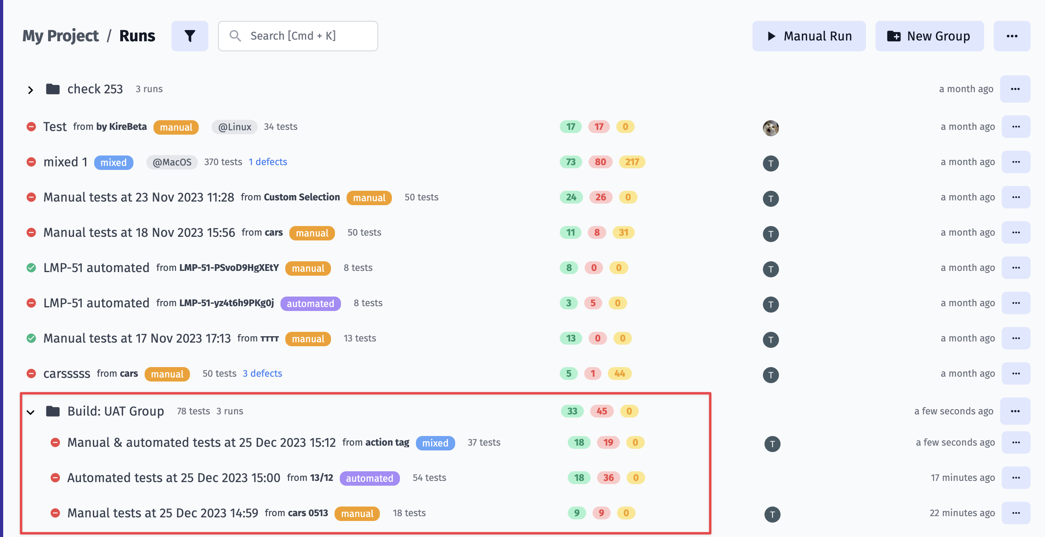Open more options for Build: UAT Group
This screenshot has width=1045, height=537.
[1015, 411]
